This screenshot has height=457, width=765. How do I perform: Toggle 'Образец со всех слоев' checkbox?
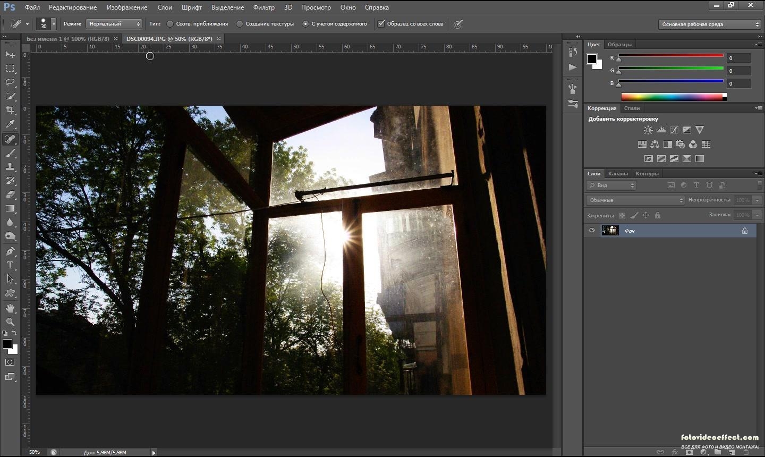[x=381, y=24]
